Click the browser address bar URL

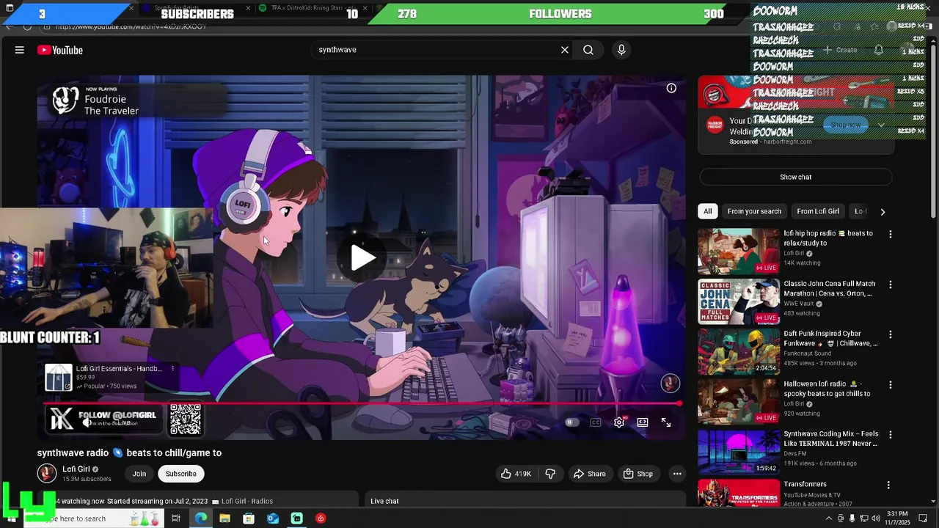point(131,27)
